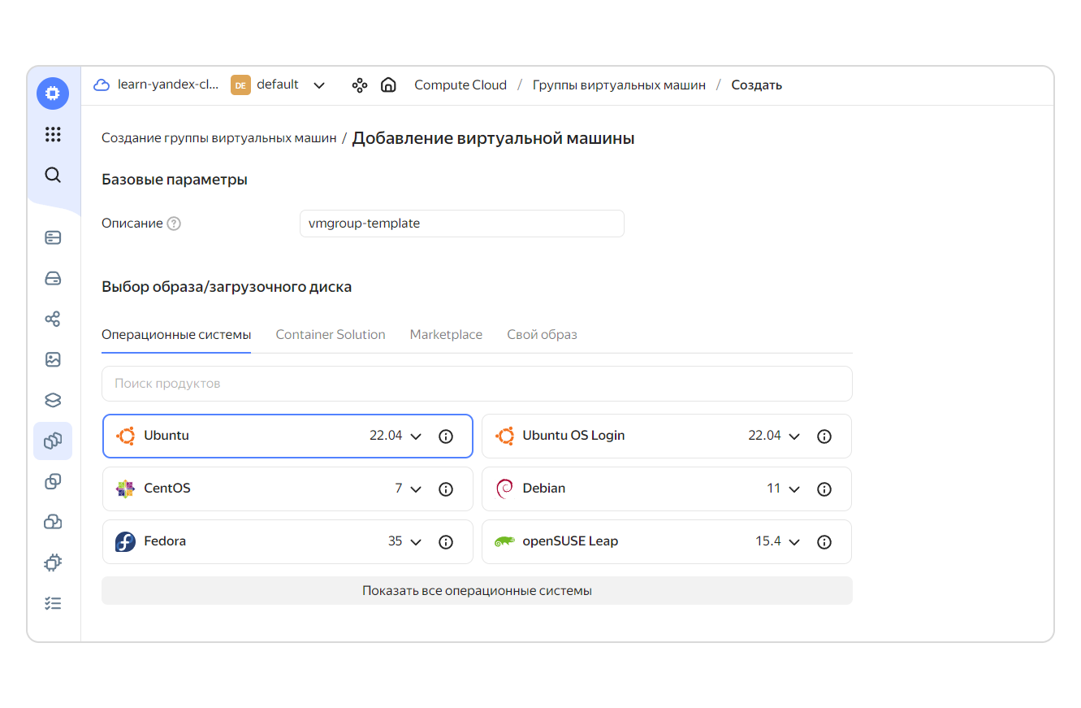This screenshot has width=1081, height=708.
Task: Click the learn-yandex-cl cloud name
Action: (x=168, y=85)
